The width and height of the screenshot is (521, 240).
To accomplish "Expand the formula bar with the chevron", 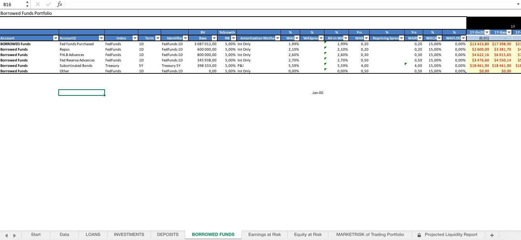I will click(x=518, y=4).
